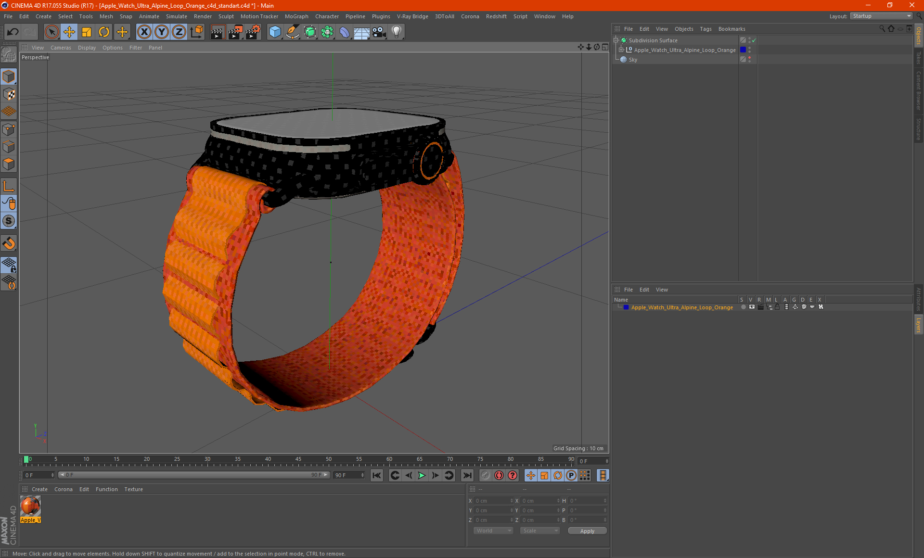
Task: Click the coordinate system icon
Action: pyautogui.click(x=197, y=32)
